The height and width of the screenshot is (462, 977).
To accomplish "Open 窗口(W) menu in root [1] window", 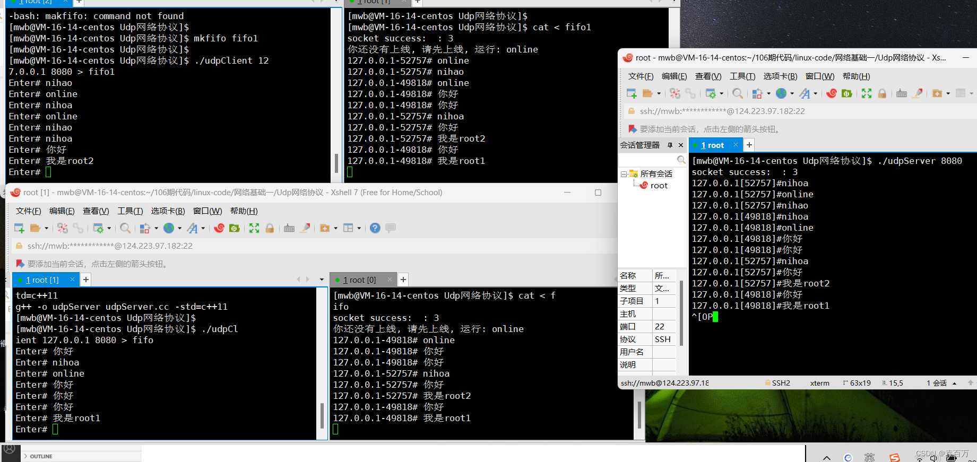I will click(x=207, y=211).
